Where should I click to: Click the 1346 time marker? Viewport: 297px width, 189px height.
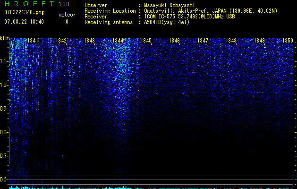point(174,41)
